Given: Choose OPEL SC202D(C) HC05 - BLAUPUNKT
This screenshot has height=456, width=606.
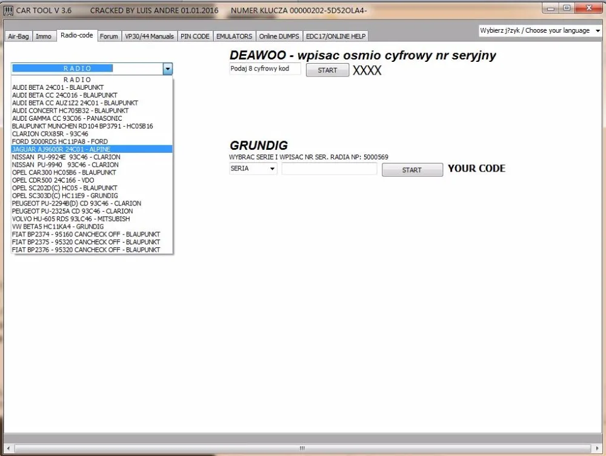Looking at the screenshot, I should 92,188.
